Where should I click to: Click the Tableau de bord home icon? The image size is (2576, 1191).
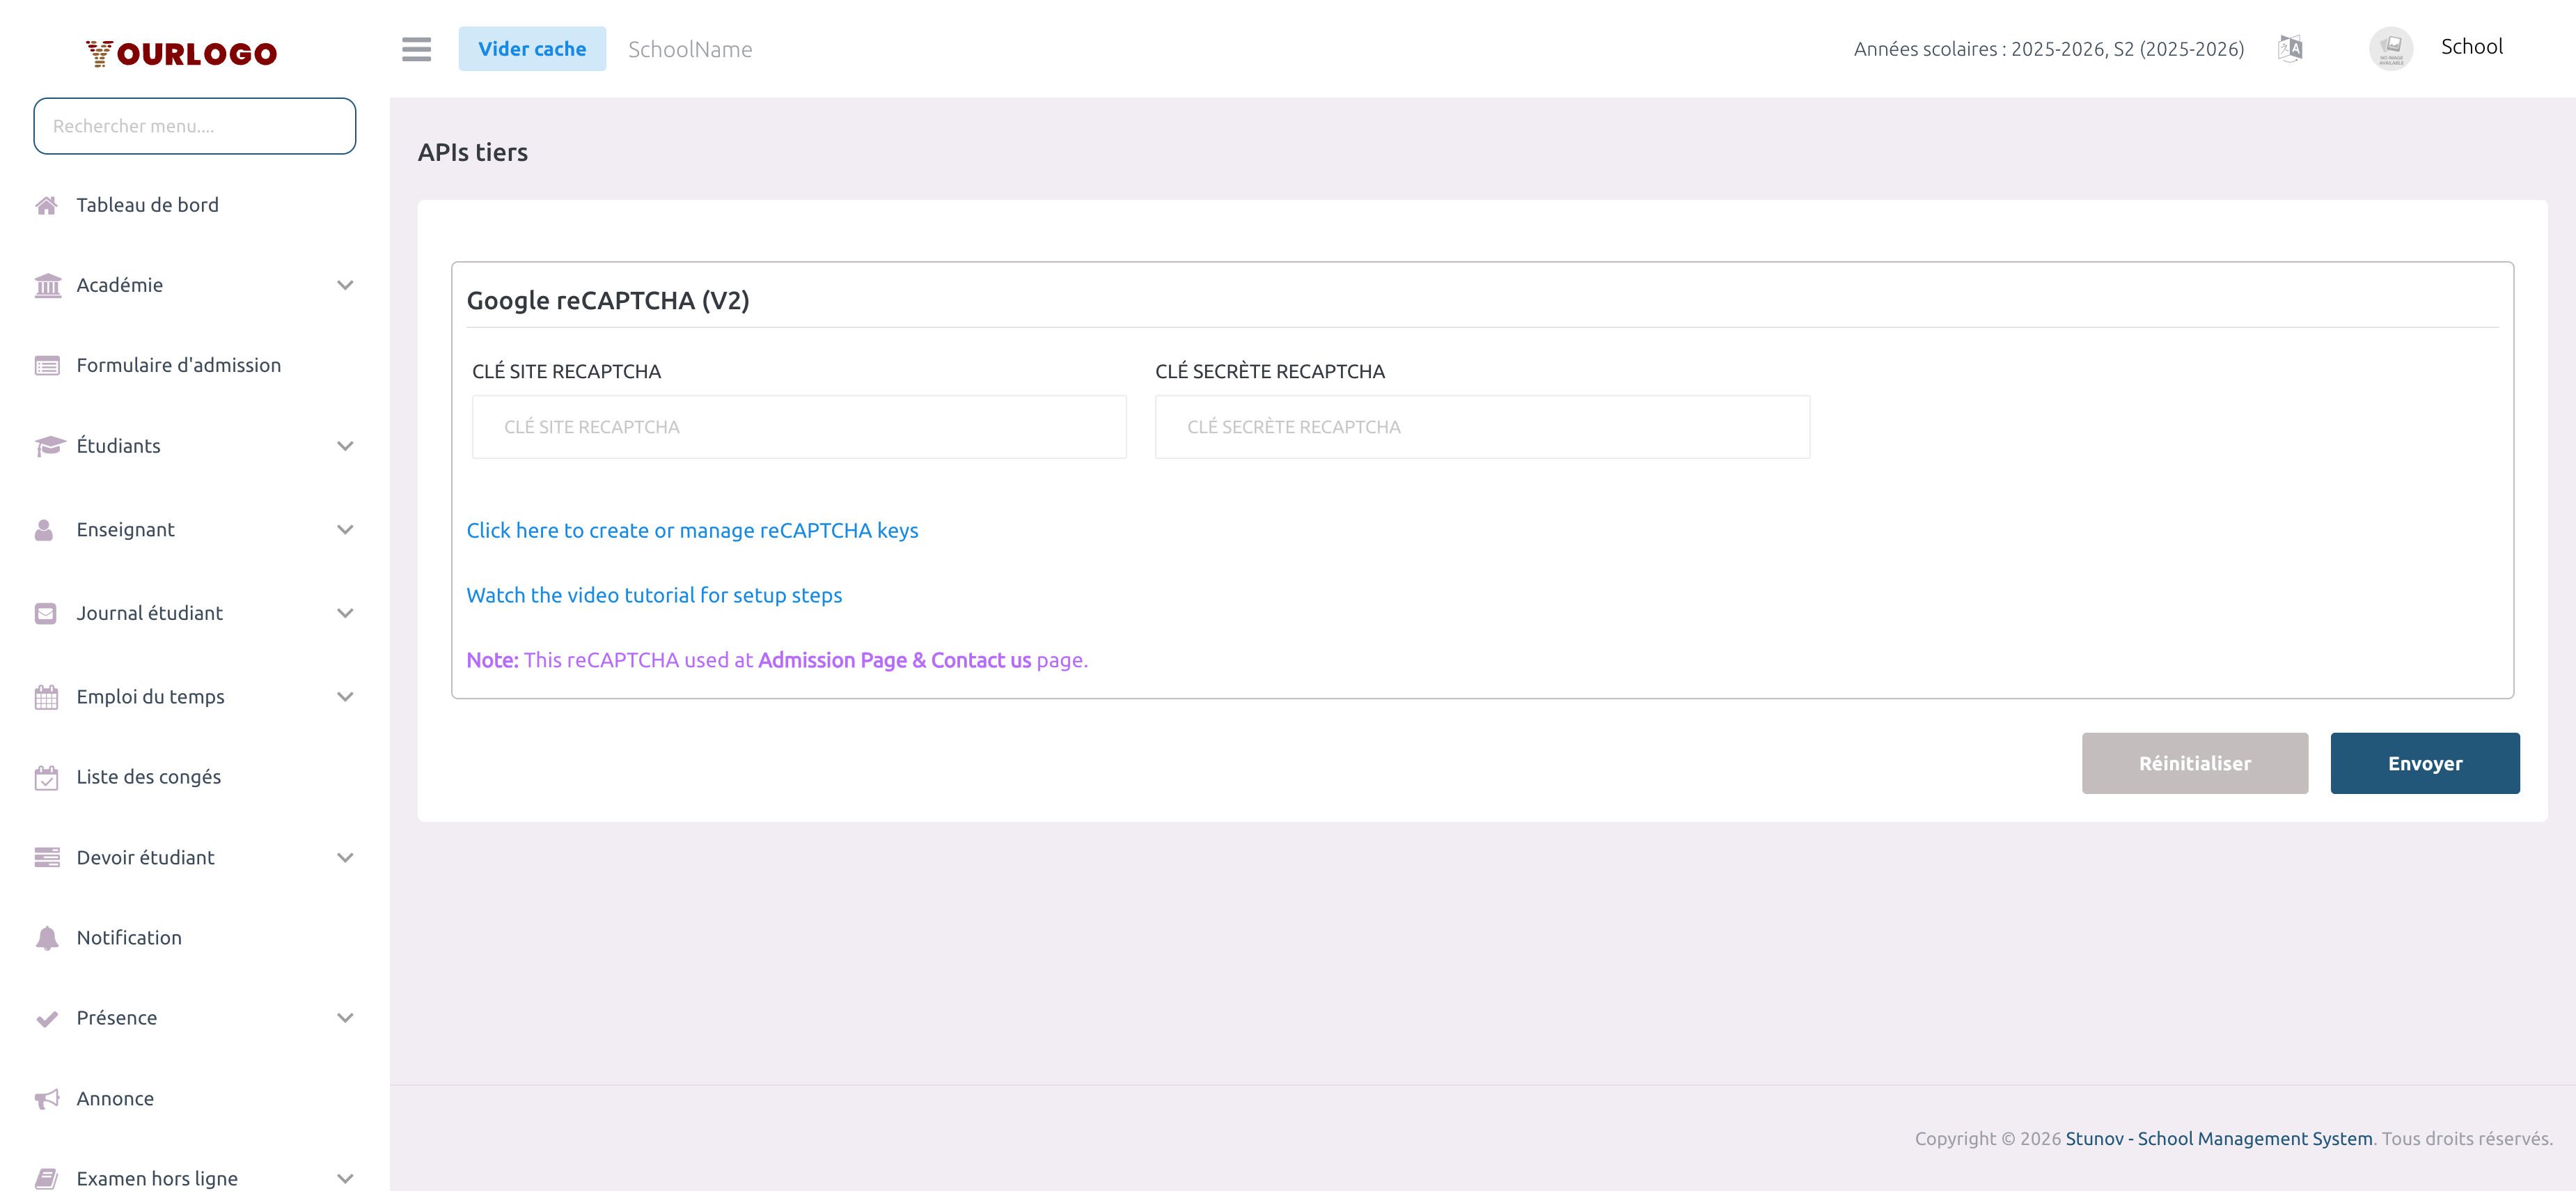coord(46,205)
